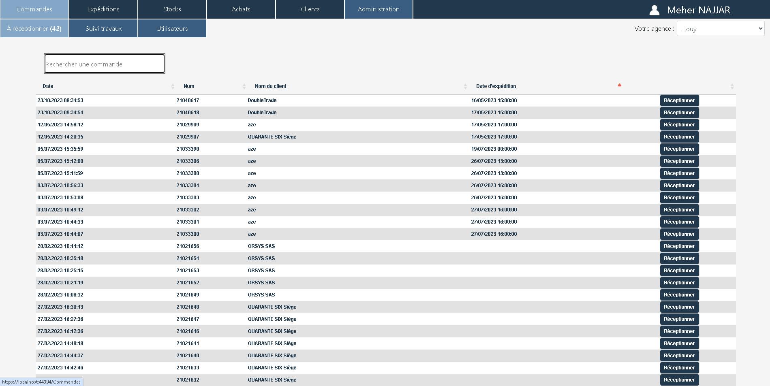This screenshot has width=770, height=386.
Task: Click Réceptionner for order 21040617
Action: click(x=679, y=100)
